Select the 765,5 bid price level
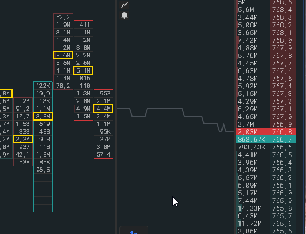 282,231
